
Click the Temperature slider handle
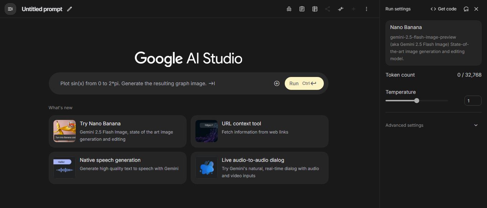tap(417, 101)
